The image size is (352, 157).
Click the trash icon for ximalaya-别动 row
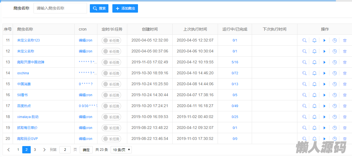[x=345, y=117]
